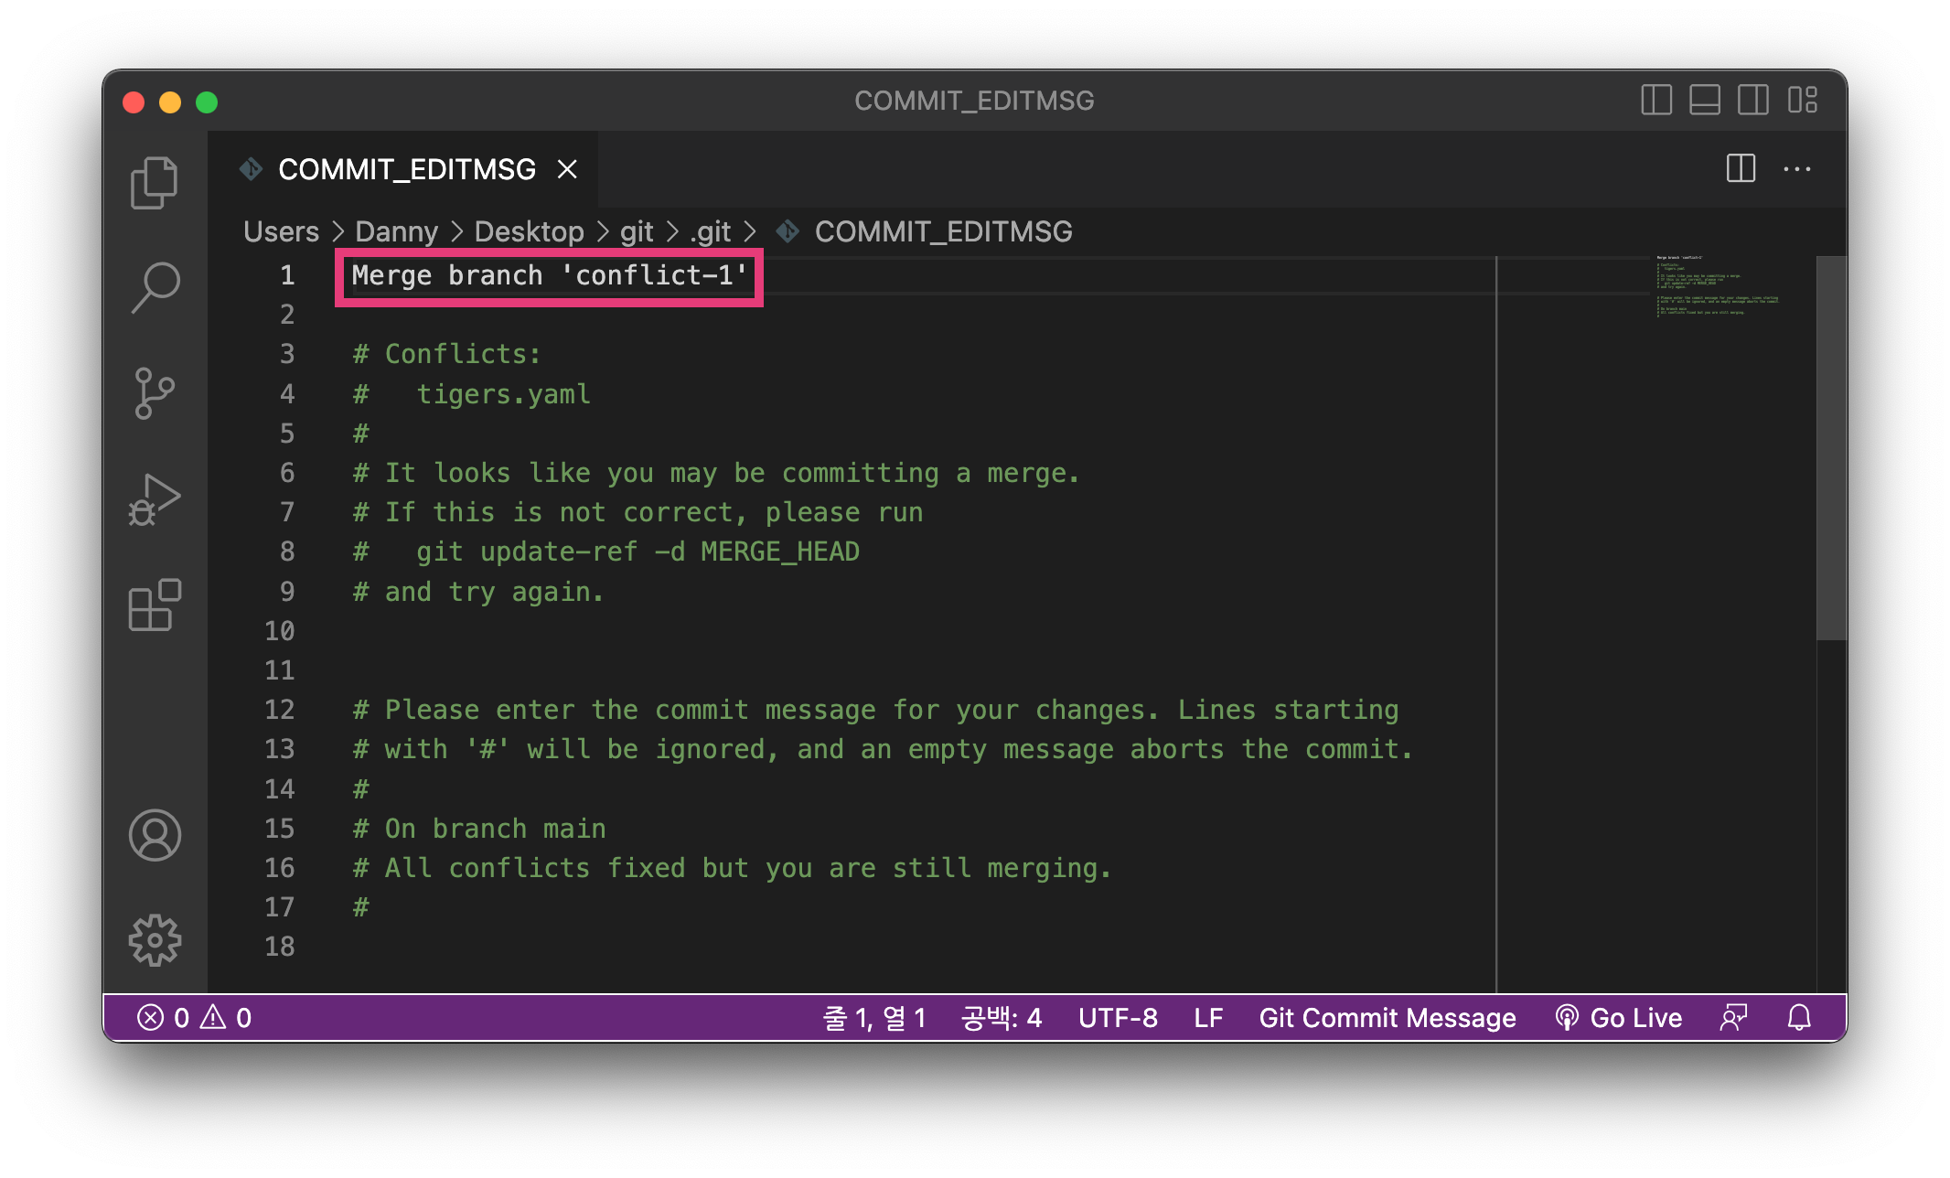Toggle the bottom panel layout button

click(x=1705, y=100)
